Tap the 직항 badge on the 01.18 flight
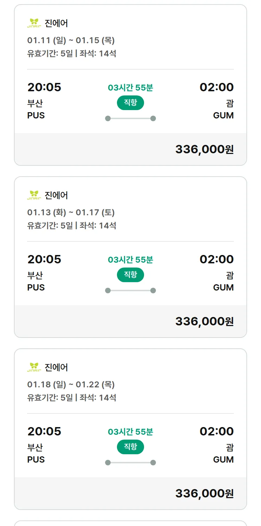 click(130, 447)
